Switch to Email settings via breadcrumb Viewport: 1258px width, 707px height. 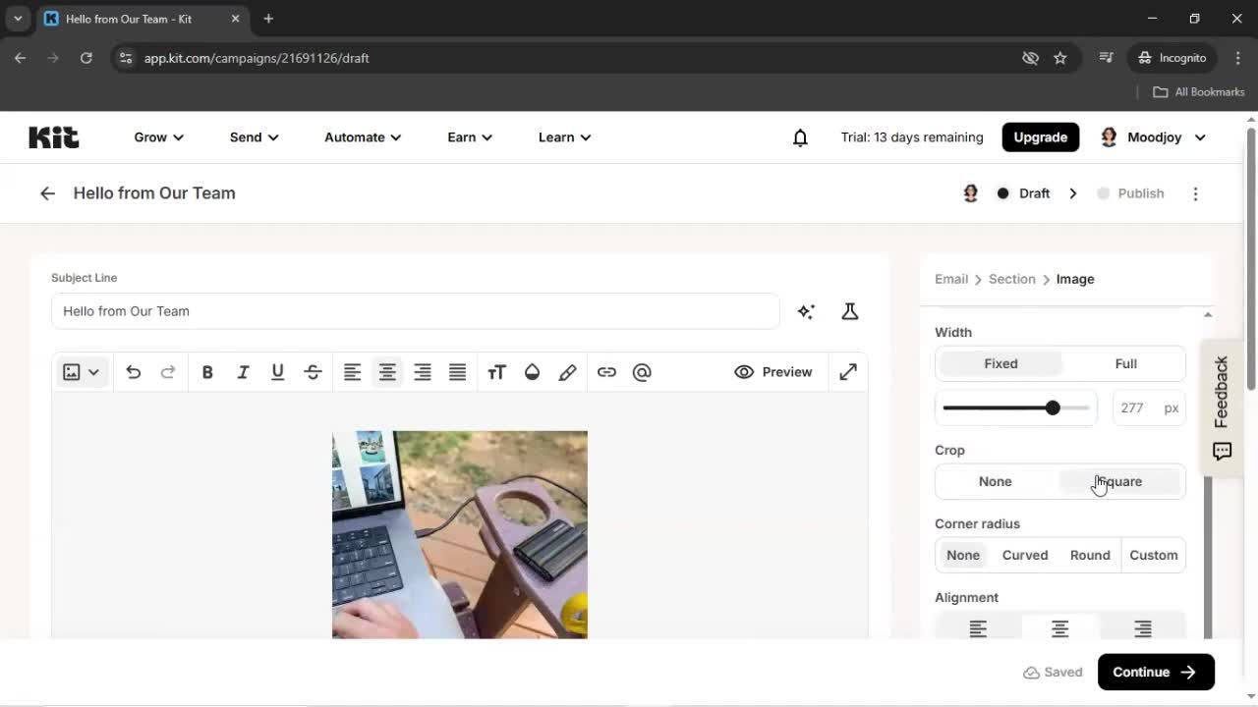pyautogui.click(x=950, y=279)
